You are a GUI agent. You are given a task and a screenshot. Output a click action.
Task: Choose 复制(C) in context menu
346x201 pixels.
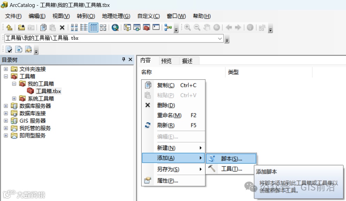point(174,85)
